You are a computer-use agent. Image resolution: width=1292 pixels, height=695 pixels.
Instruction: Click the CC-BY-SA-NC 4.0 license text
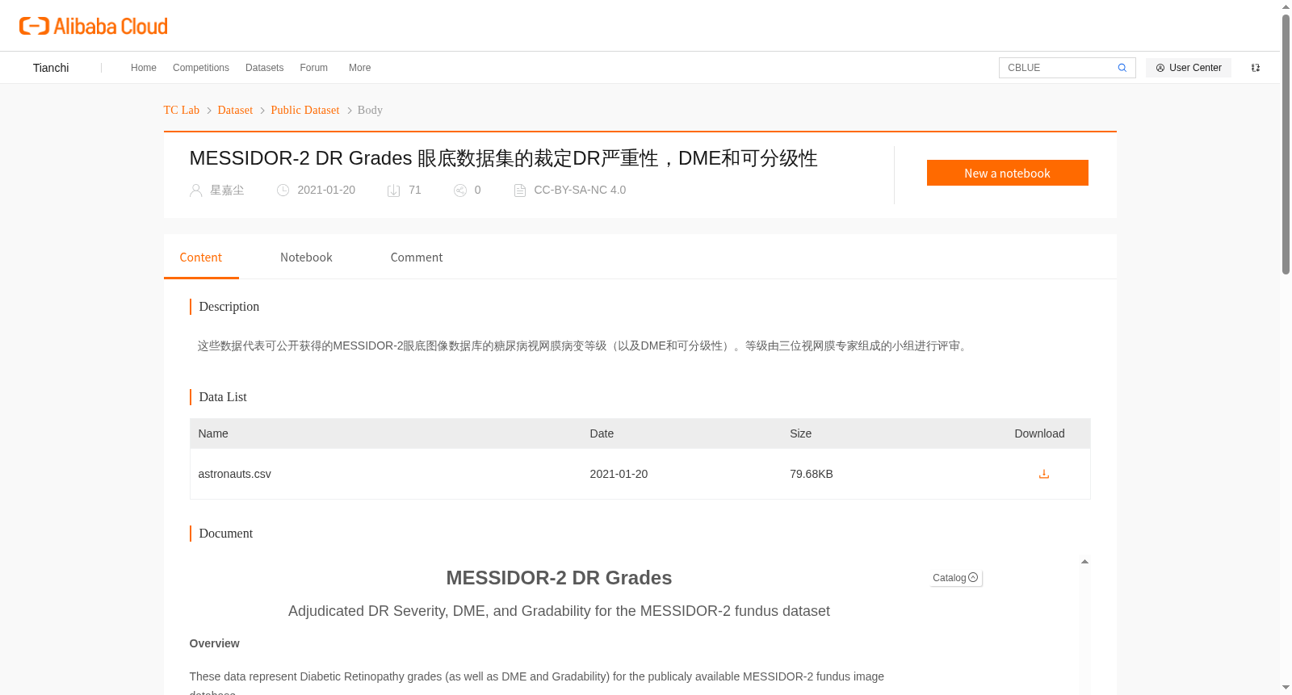(x=580, y=190)
